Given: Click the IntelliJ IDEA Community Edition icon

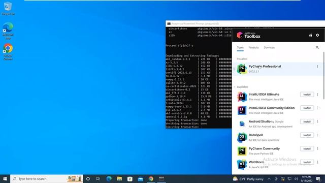Looking at the screenshot, I should (242, 110).
